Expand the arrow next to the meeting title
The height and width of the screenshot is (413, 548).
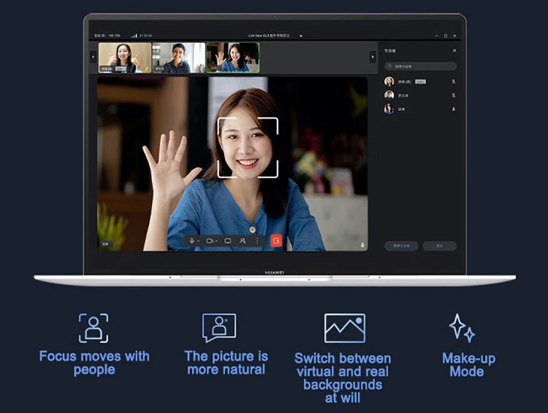pyautogui.click(x=301, y=36)
